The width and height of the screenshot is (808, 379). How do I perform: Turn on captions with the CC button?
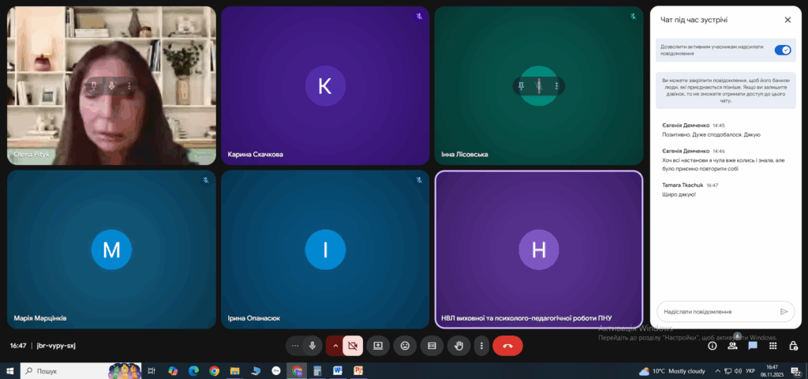432,346
